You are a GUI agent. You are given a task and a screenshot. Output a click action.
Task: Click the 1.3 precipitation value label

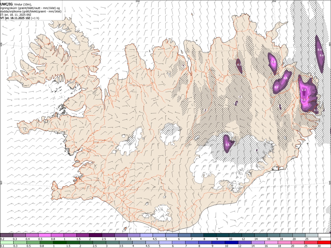303,100
